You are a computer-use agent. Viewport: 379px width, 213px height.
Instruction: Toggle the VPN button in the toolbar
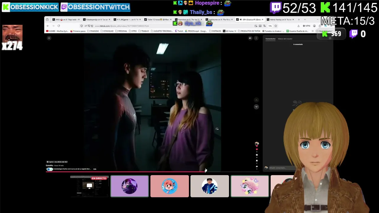pos(306,26)
